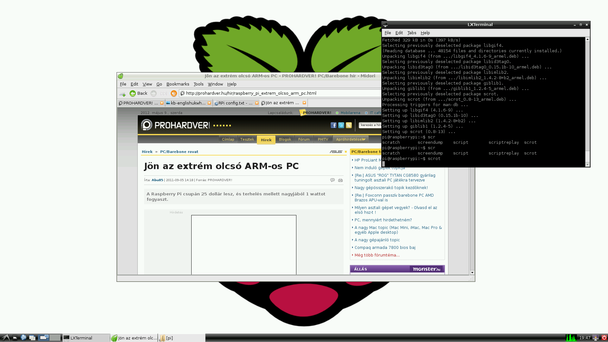Open the Midori Bookmarks menu

[178, 84]
